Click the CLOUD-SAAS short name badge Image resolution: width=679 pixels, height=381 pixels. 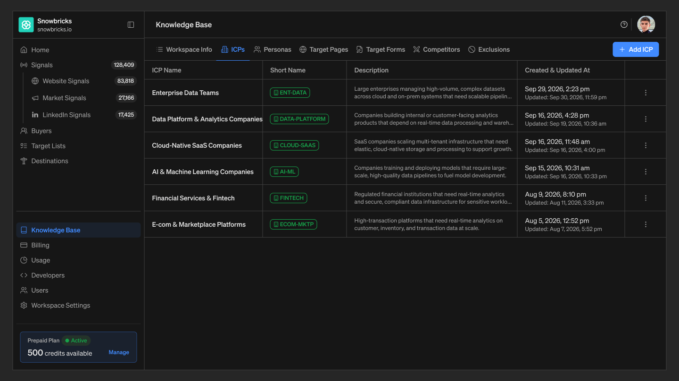coord(295,145)
